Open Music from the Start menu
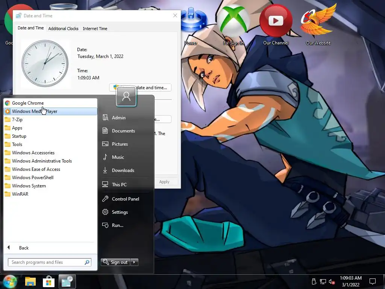The width and height of the screenshot is (385, 289). pyautogui.click(x=125, y=157)
